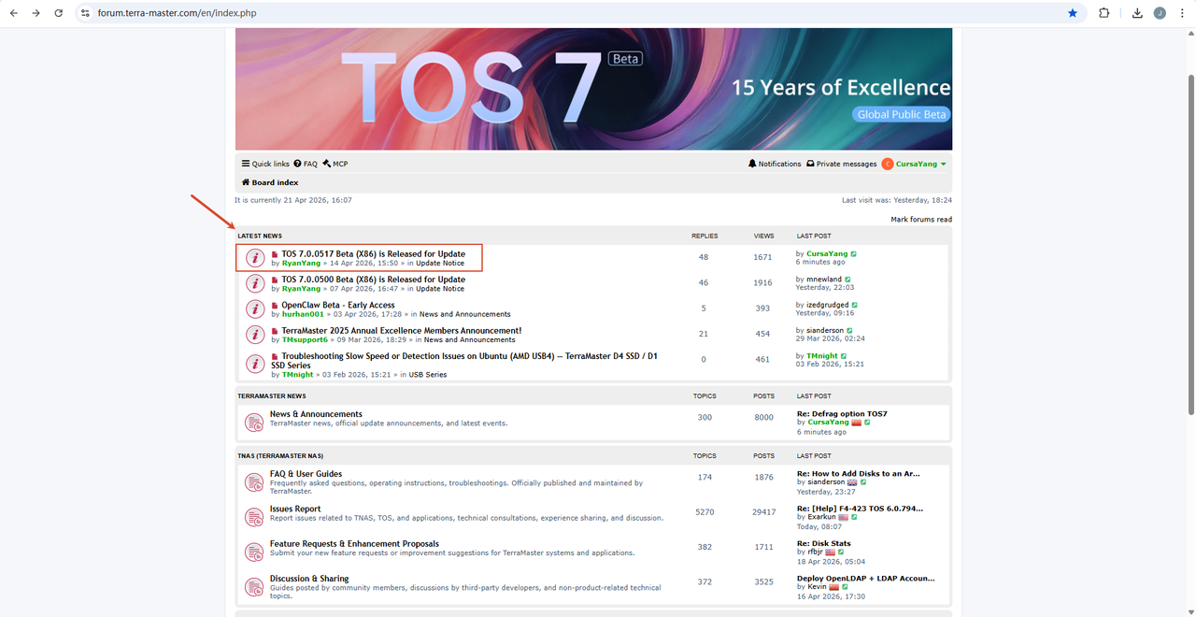Click the announcement icon beside OpenClaw Beta topic
The width and height of the screenshot is (1196, 617).
[254, 308]
